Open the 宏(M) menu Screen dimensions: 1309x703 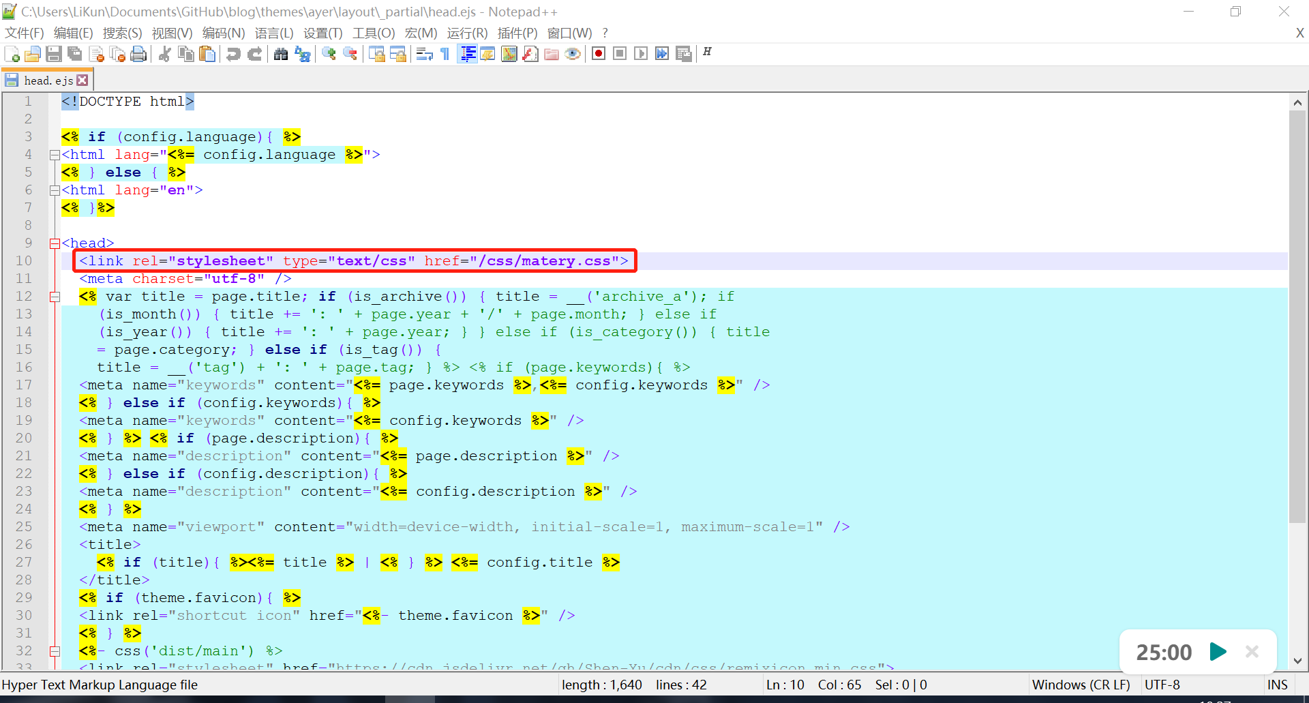point(421,33)
